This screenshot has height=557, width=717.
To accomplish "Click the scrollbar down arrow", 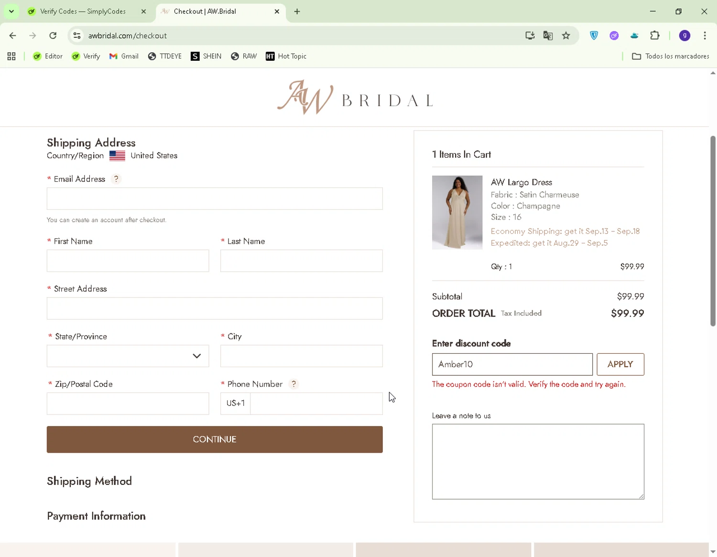I will tap(713, 552).
